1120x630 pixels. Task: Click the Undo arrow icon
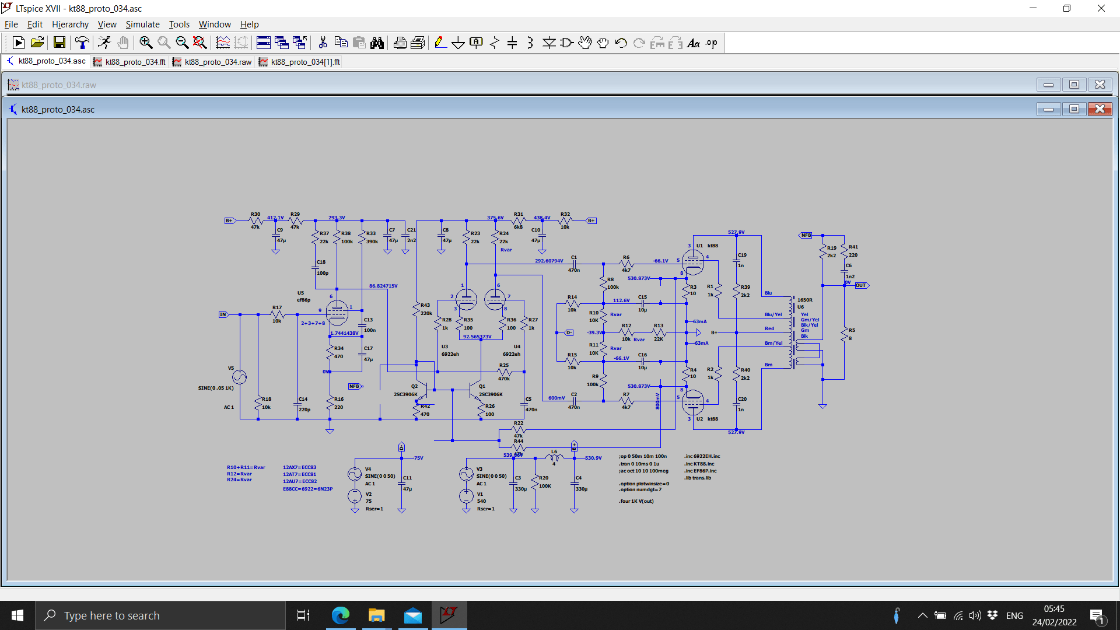pyautogui.click(x=621, y=43)
